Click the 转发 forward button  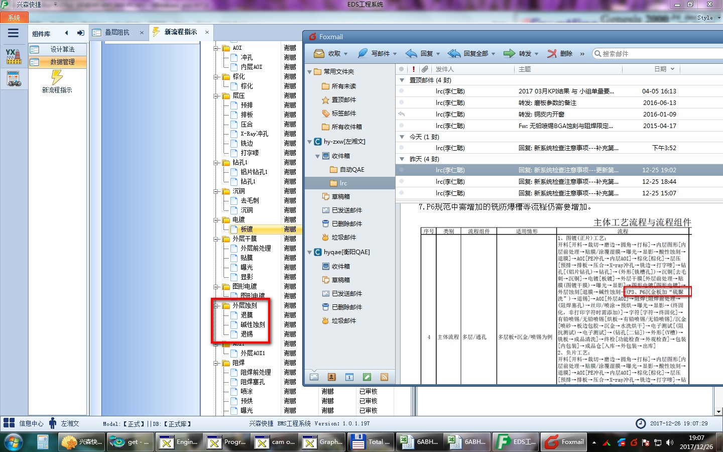(x=517, y=54)
